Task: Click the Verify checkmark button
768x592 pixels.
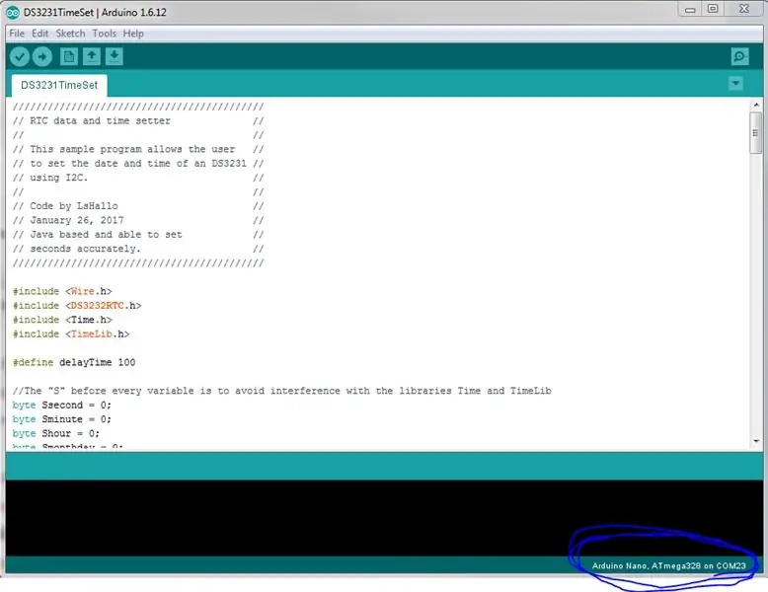Action: [20, 57]
